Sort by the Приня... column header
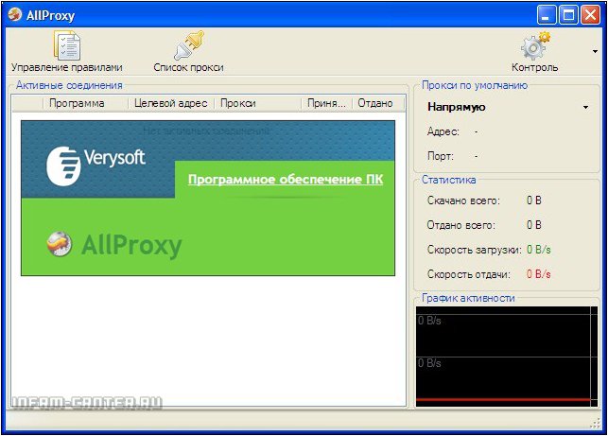 pos(326,103)
